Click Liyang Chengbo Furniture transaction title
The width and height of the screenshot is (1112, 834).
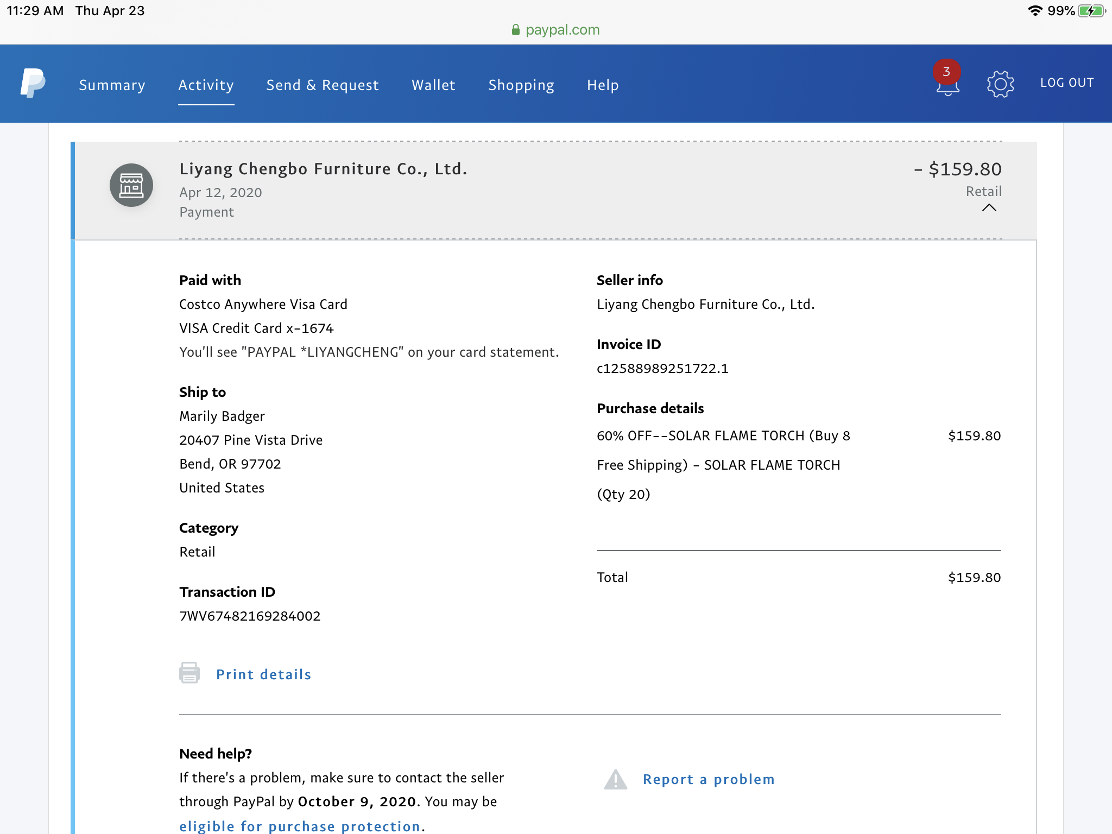pos(324,169)
